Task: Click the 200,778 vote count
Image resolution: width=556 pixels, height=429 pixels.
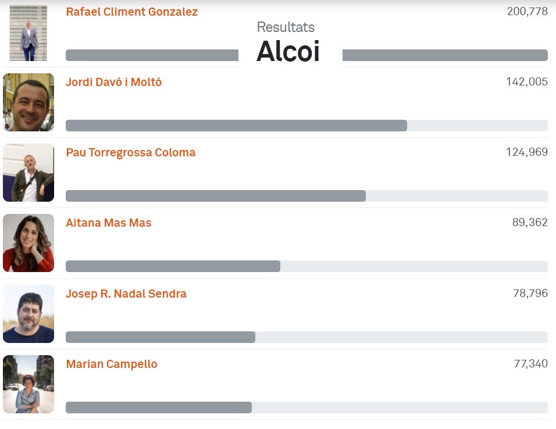Action: 528,12
